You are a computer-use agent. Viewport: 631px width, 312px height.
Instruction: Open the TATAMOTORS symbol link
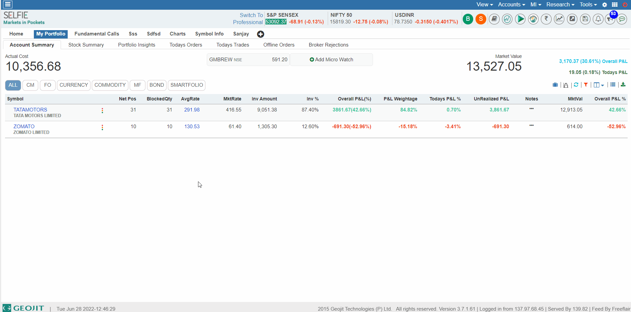30,110
